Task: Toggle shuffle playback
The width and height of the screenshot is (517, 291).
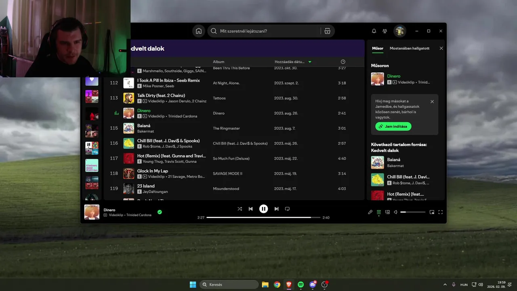Action: pyautogui.click(x=240, y=209)
